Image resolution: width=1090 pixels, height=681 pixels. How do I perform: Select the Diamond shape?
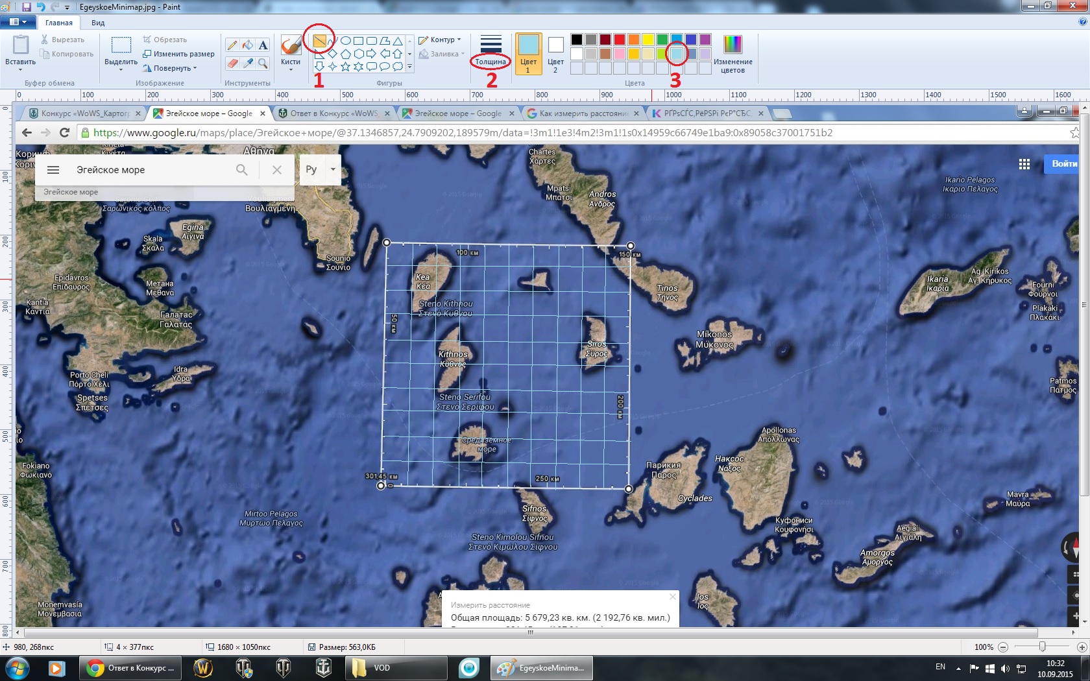[x=332, y=54]
